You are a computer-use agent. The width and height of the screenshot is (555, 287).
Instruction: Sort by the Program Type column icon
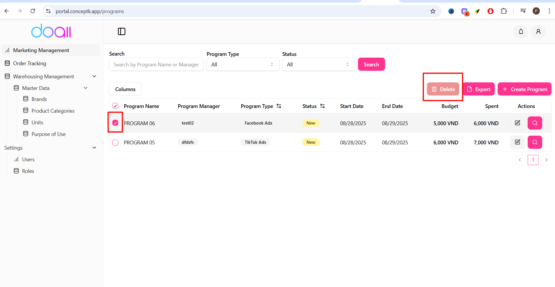tap(279, 106)
